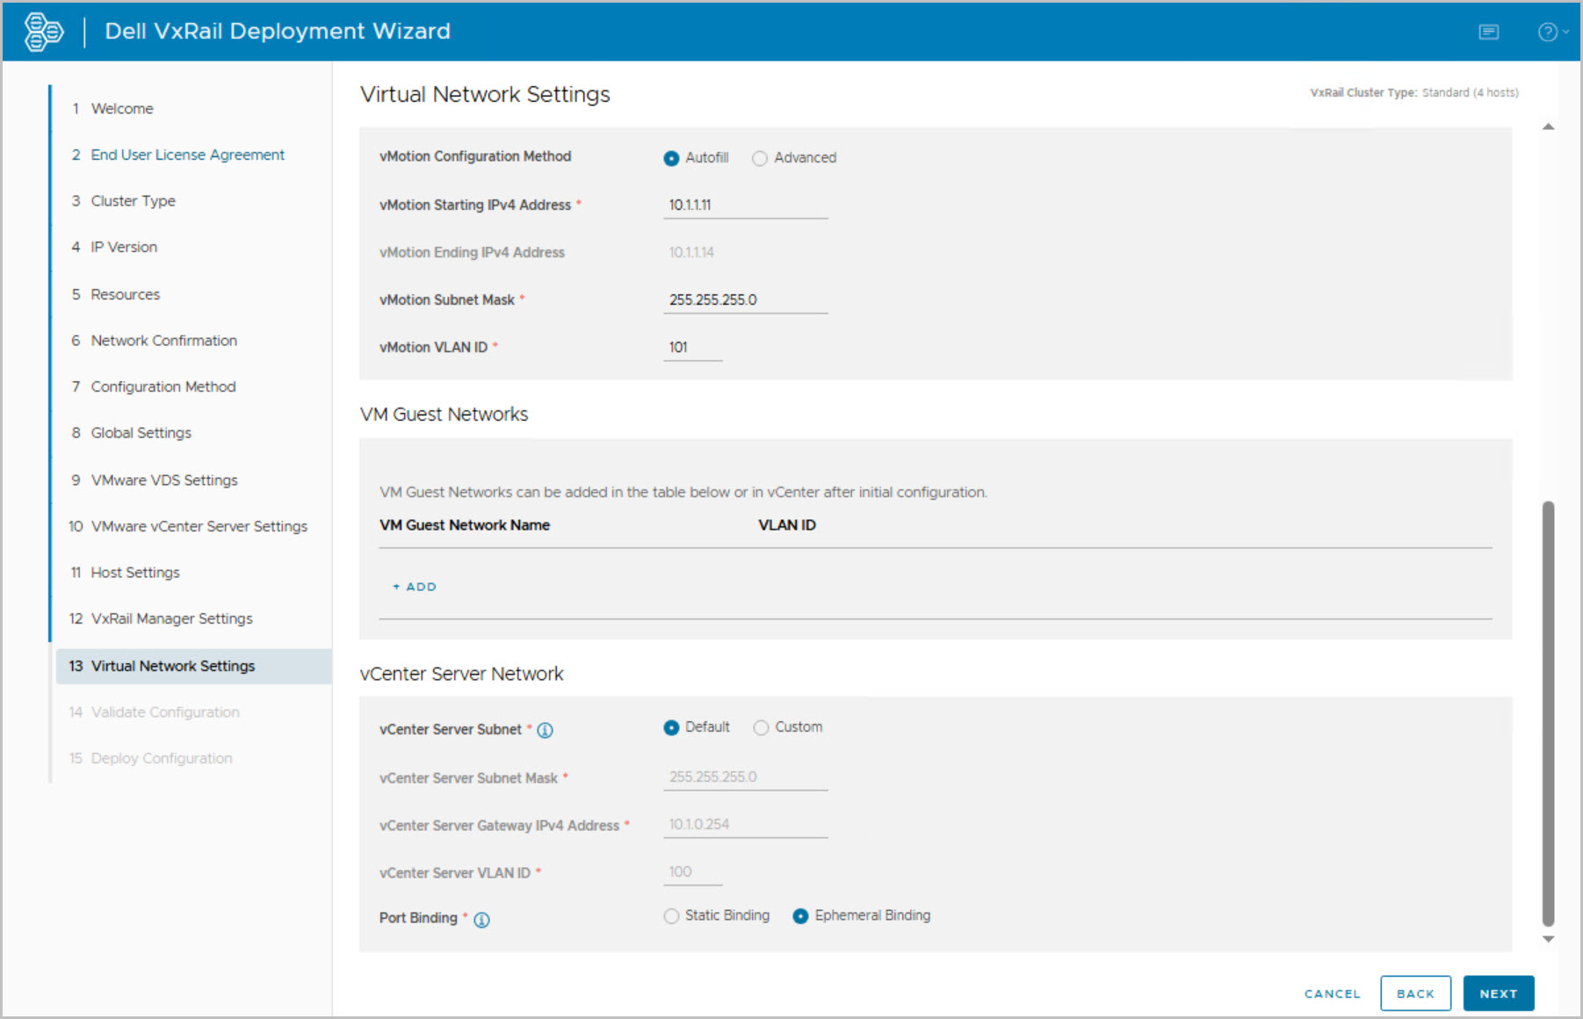Click info icon beside vCenter Server Subnet

click(545, 730)
